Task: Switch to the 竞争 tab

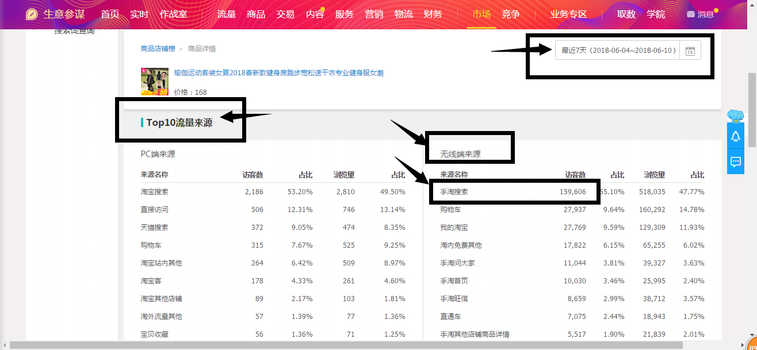Action: (x=510, y=14)
